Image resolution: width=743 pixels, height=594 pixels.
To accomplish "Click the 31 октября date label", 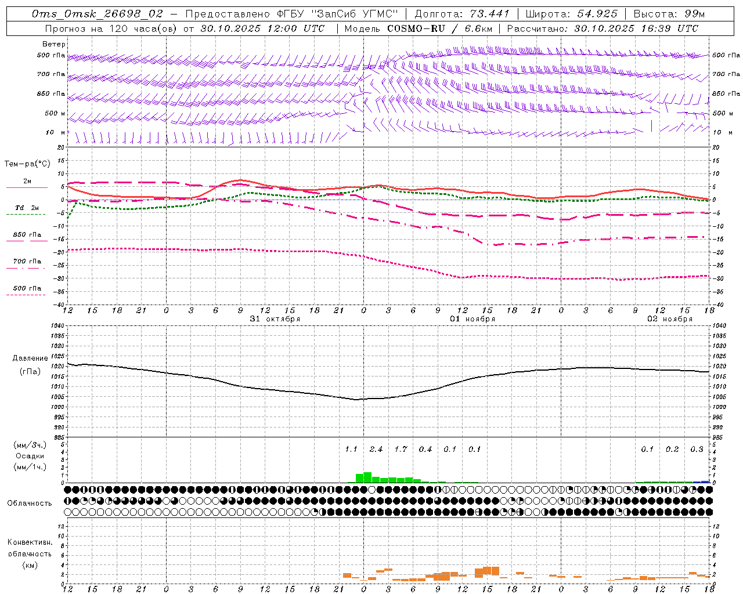I will coord(275,319).
